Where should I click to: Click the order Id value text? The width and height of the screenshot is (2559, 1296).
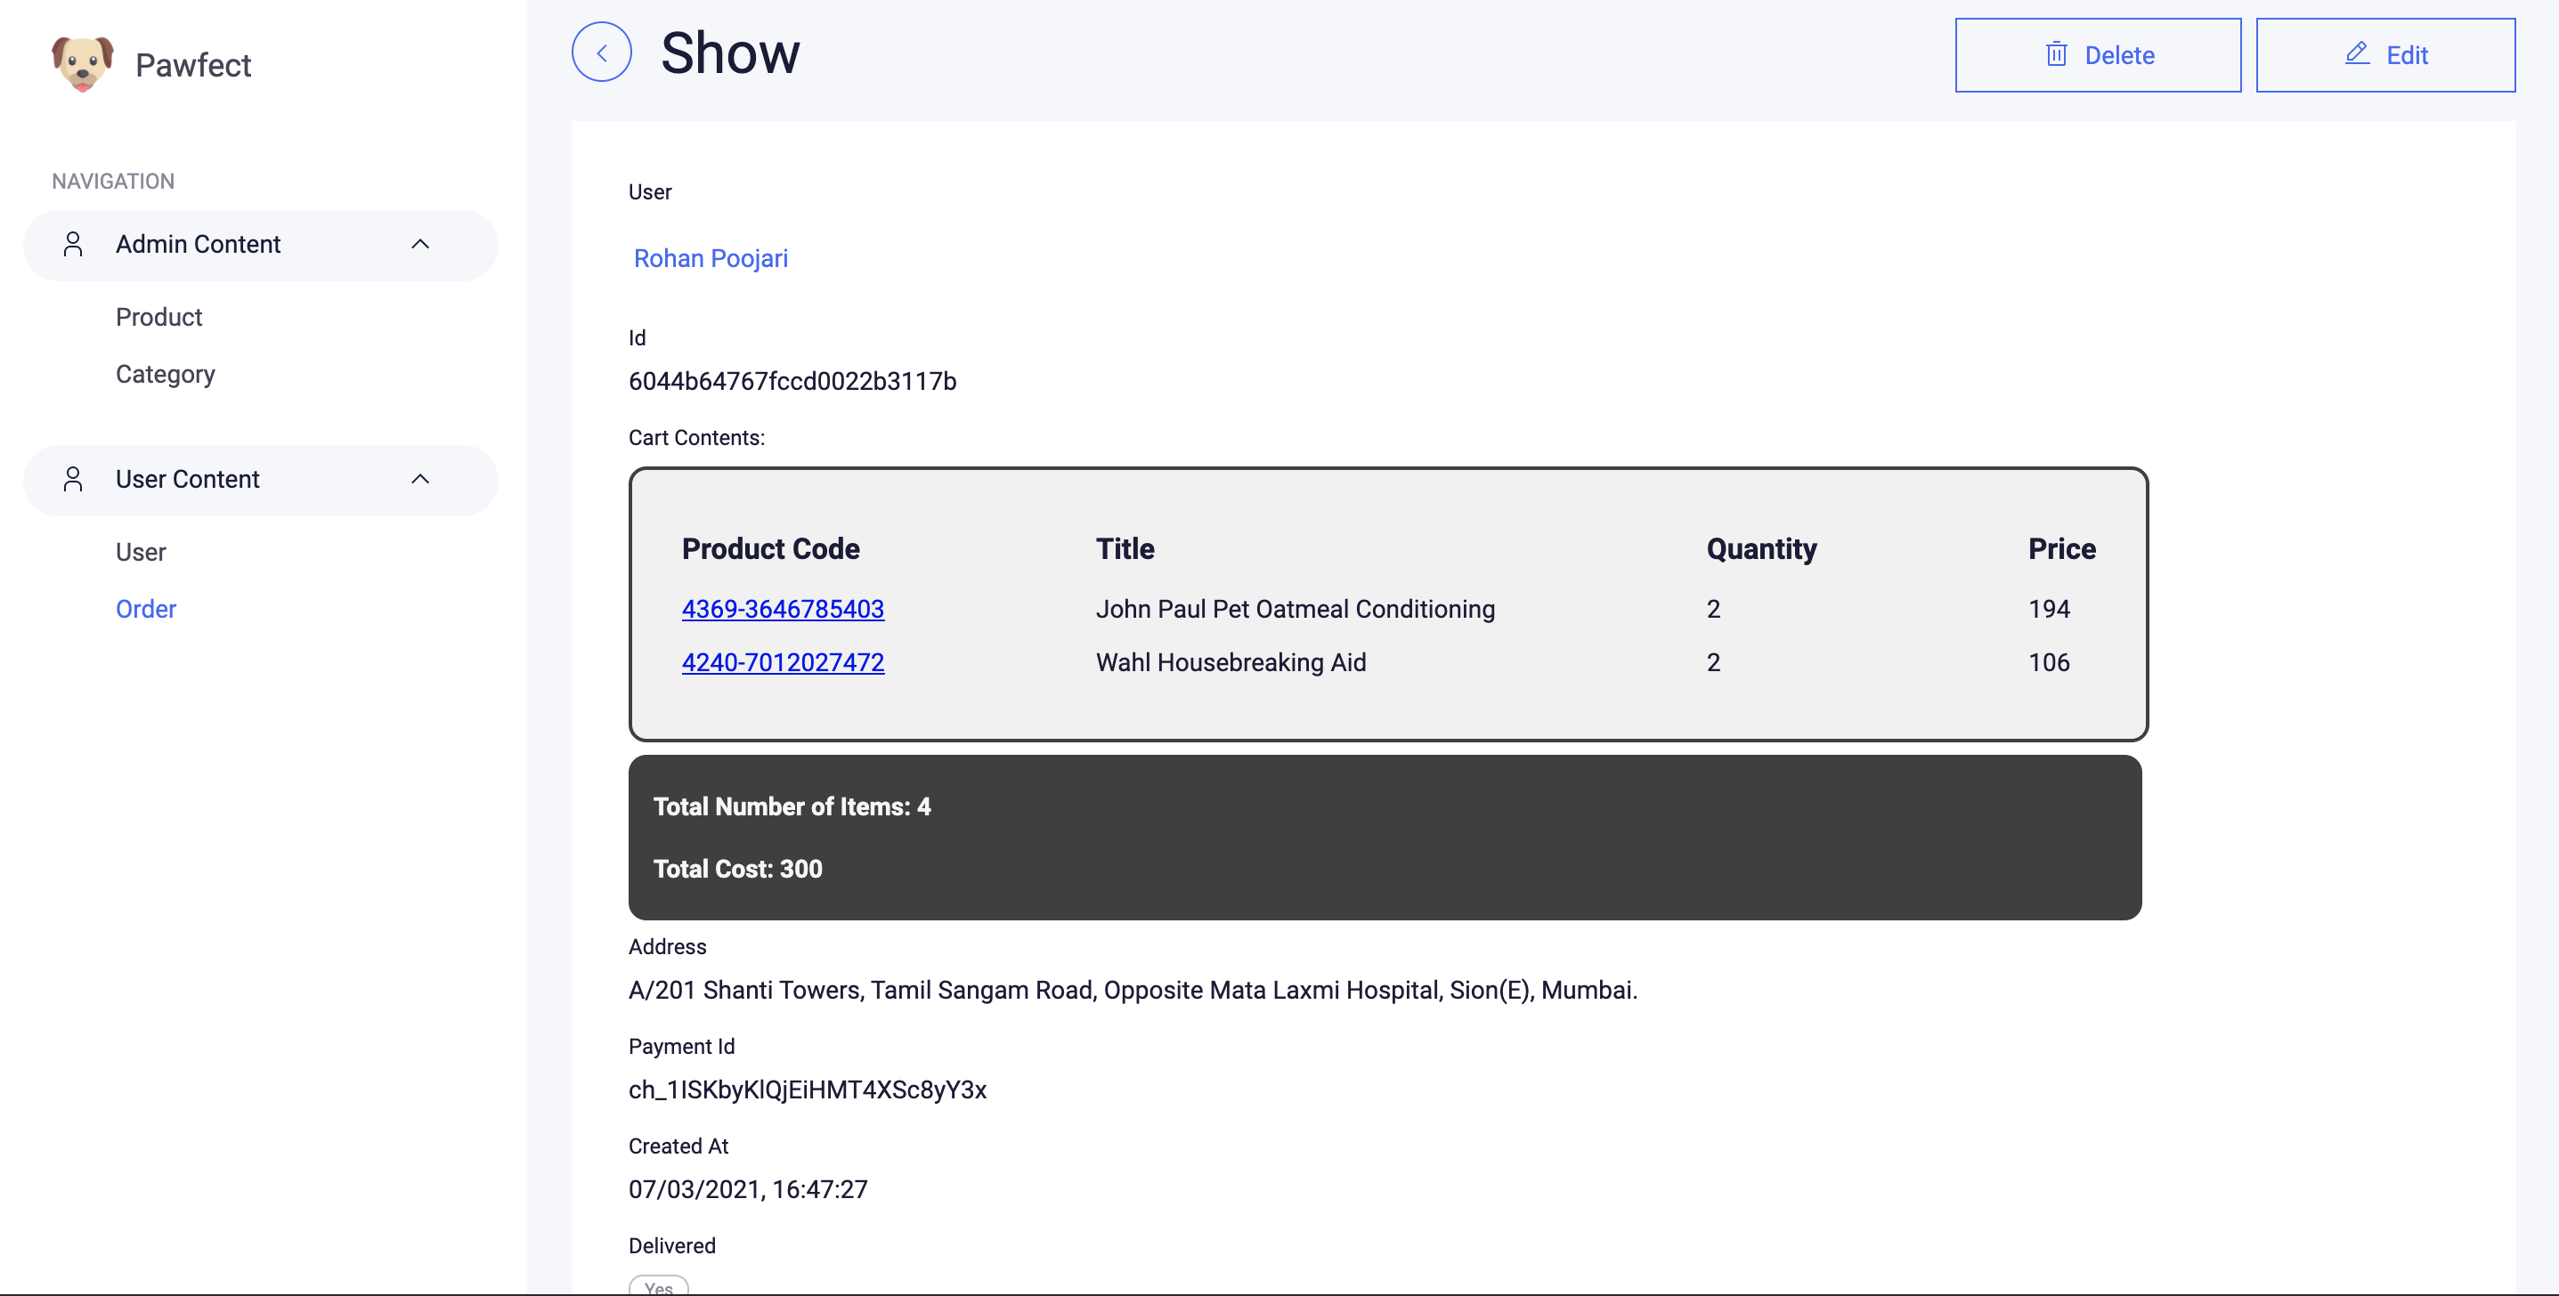click(x=792, y=381)
